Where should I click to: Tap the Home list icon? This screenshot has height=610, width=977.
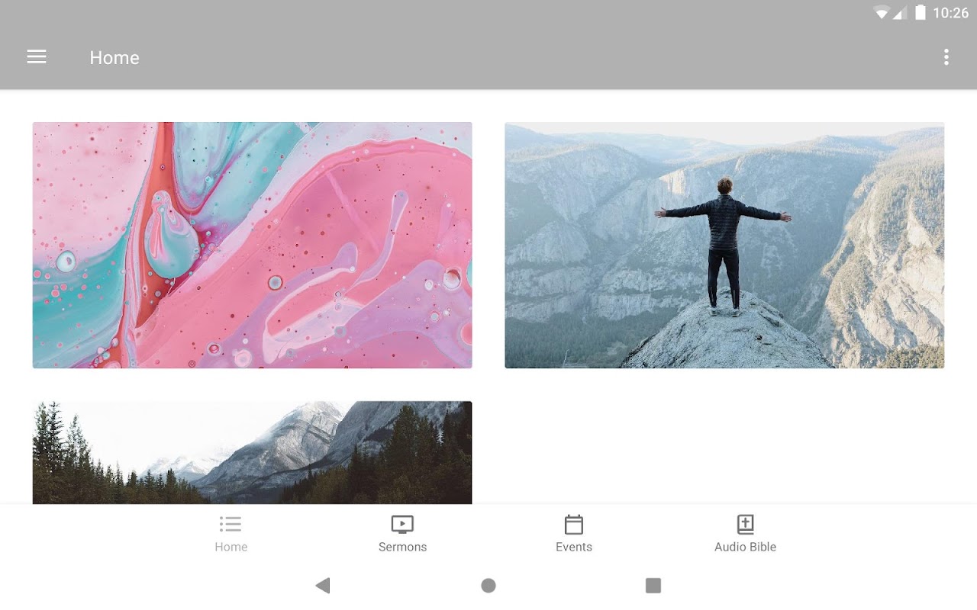[x=231, y=525]
